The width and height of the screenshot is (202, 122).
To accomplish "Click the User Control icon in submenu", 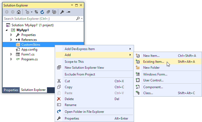I will (138, 80).
